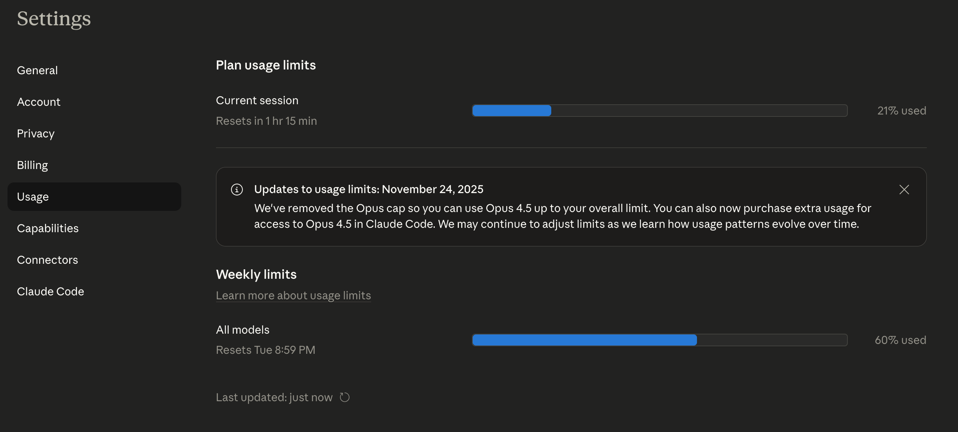Switch to the Billing section
This screenshot has width=958, height=432.
pos(32,165)
